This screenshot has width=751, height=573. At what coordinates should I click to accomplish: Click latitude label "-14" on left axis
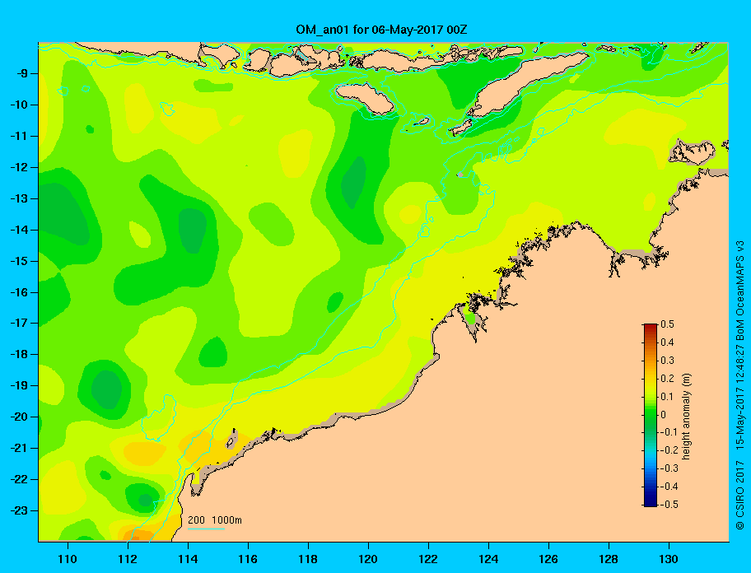19,230
